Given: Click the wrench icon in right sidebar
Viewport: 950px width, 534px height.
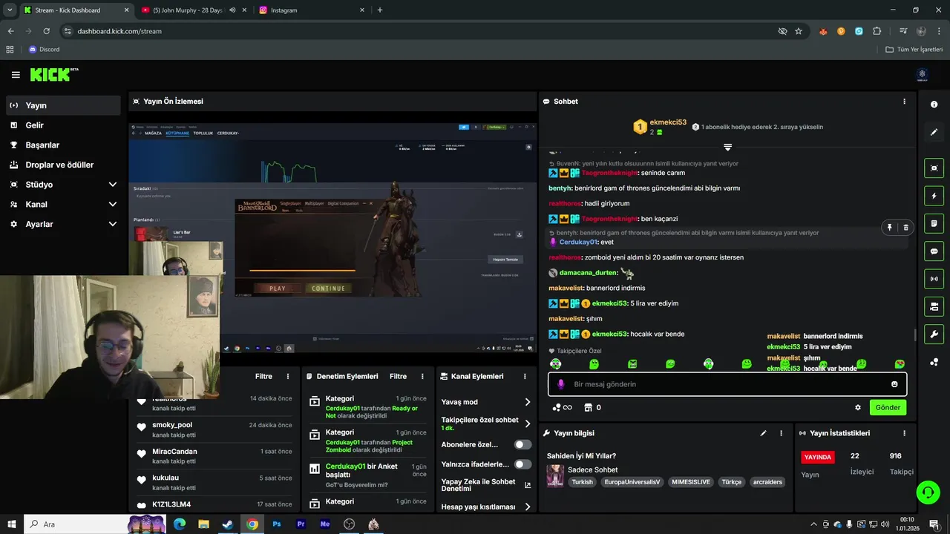Looking at the screenshot, I should [934, 334].
